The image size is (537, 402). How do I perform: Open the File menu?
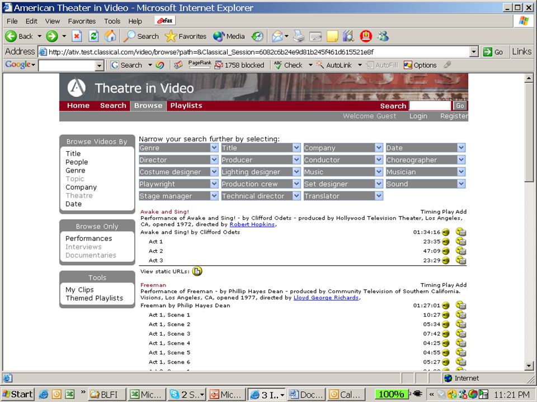coord(12,21)
